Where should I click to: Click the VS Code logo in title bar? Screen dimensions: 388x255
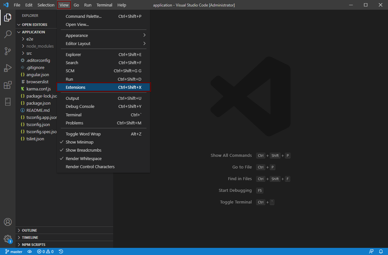pyautogui.click(x=5, y=5)
